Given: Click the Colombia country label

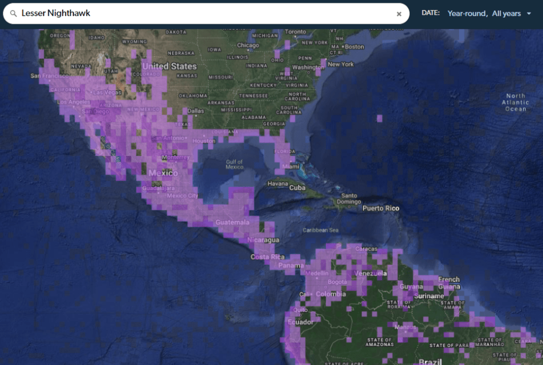Looking at the screenshot, I should pos(331,294).
